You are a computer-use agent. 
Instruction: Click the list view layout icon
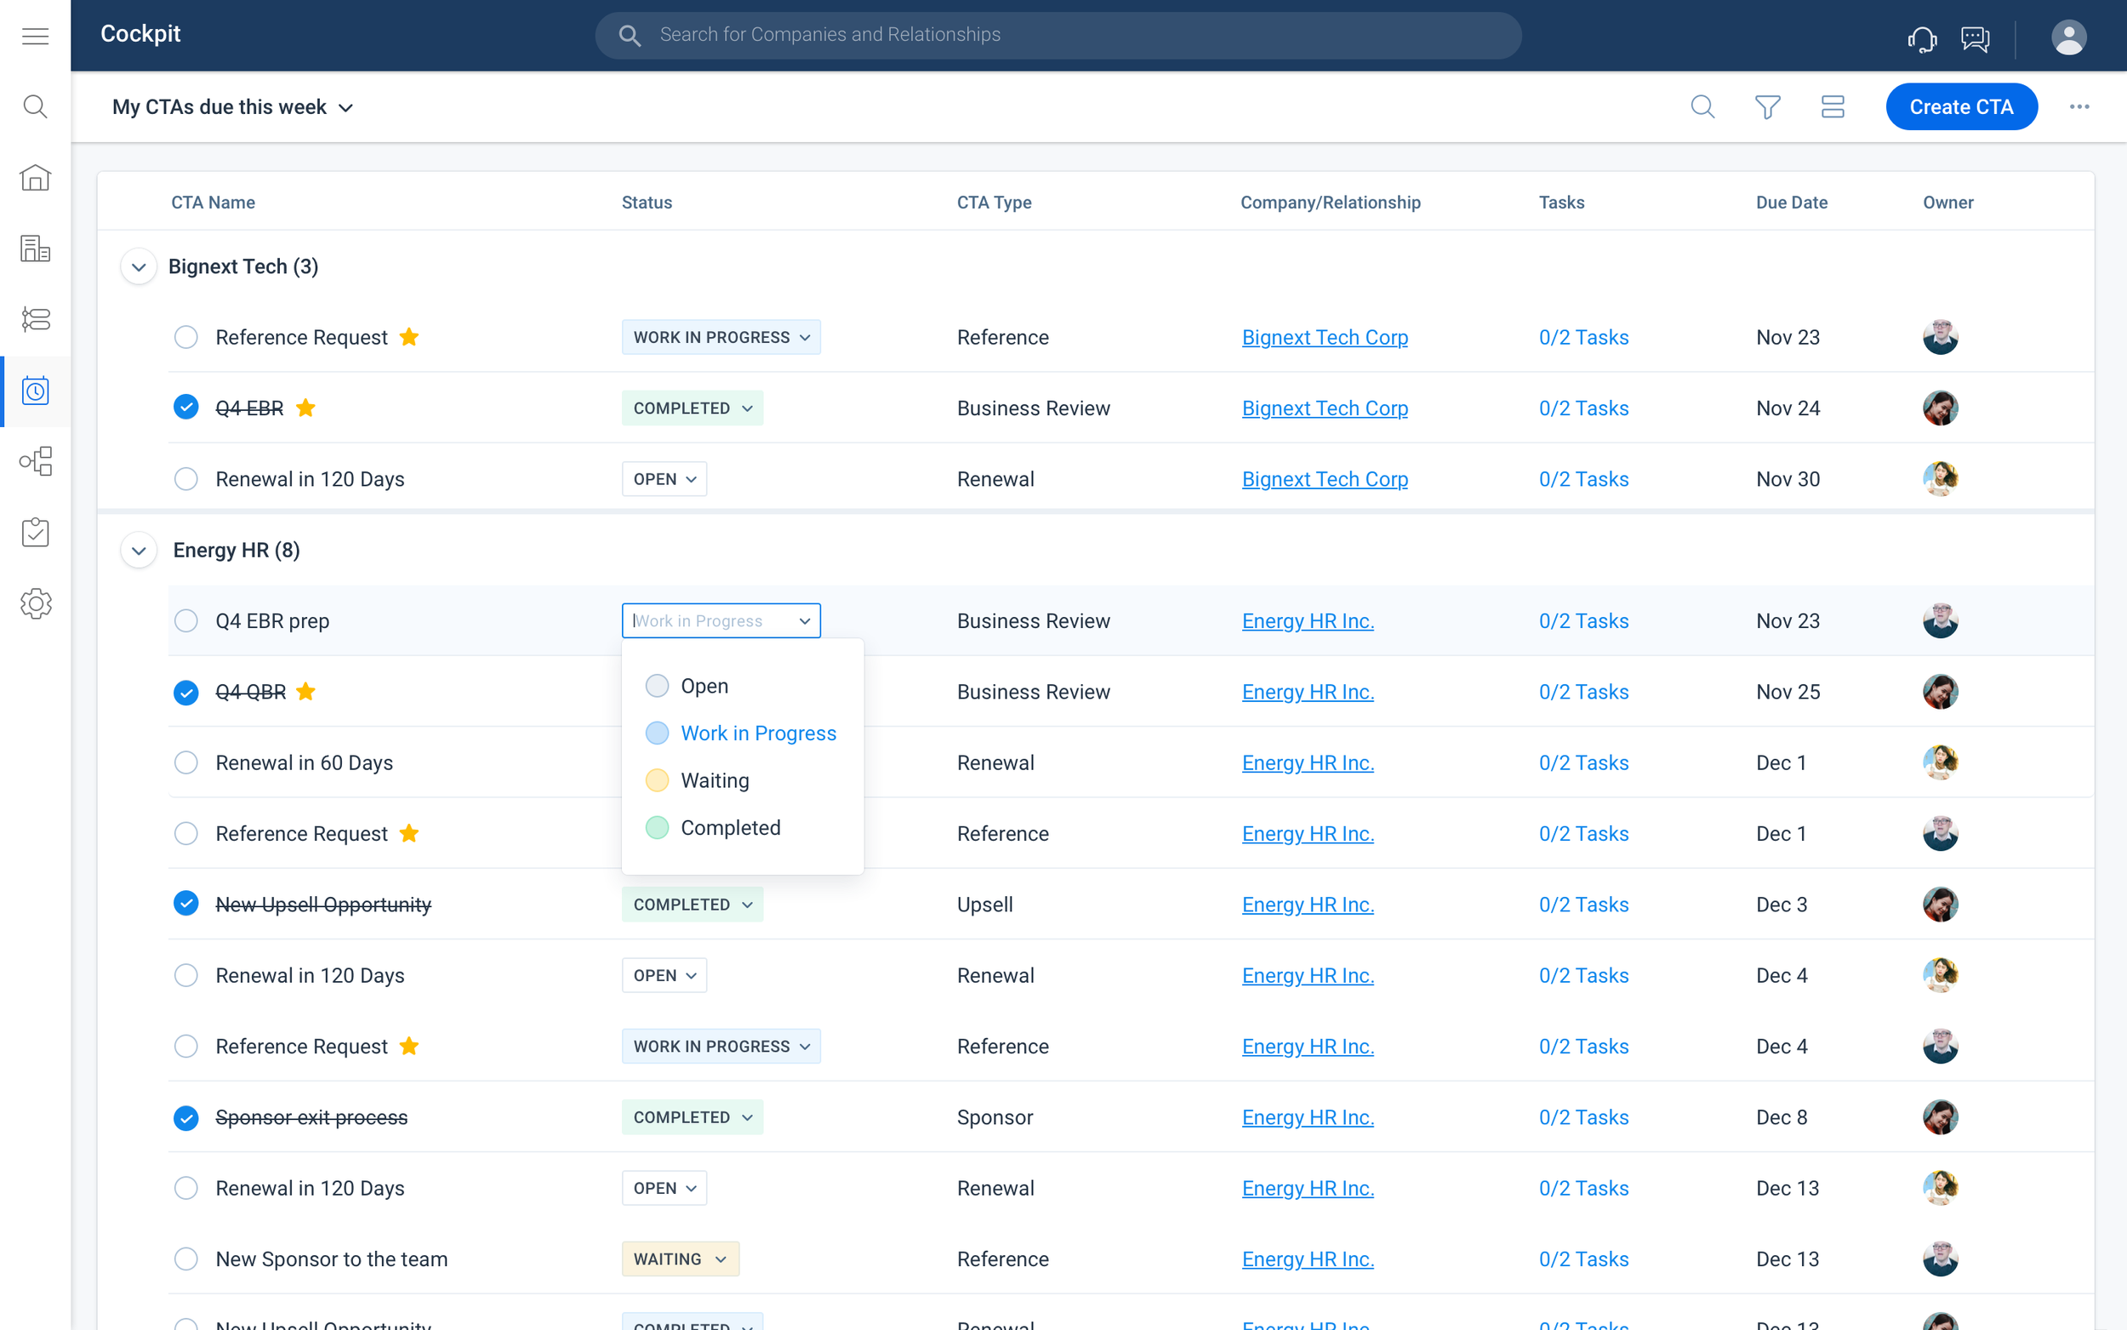coord(1833,107)
